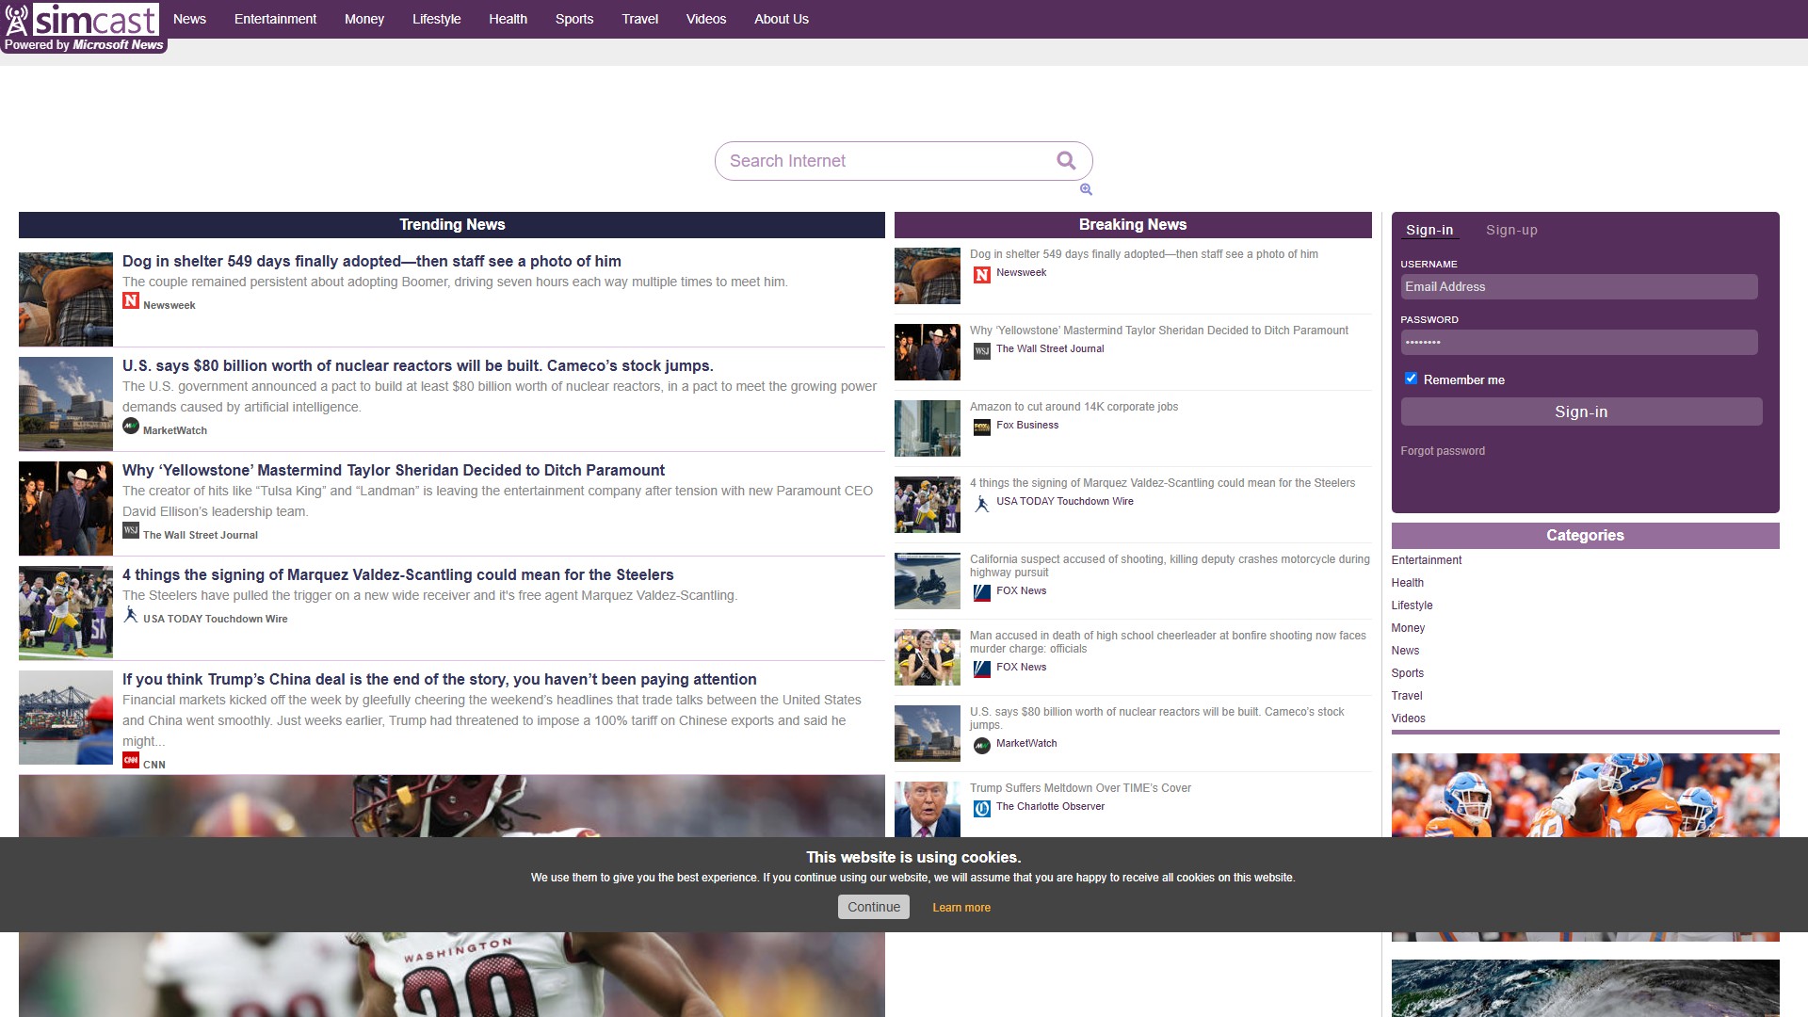Focus the Email Address username field
This screenshot has width=1808, height=1017.
[1579, 287]
